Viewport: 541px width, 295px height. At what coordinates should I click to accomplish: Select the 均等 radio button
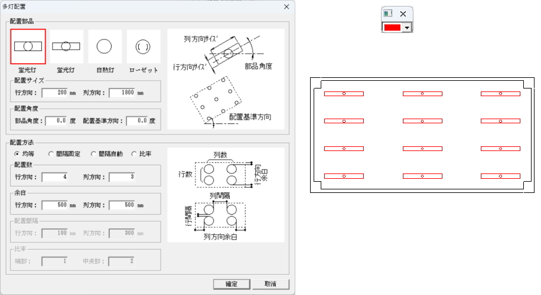24,154
